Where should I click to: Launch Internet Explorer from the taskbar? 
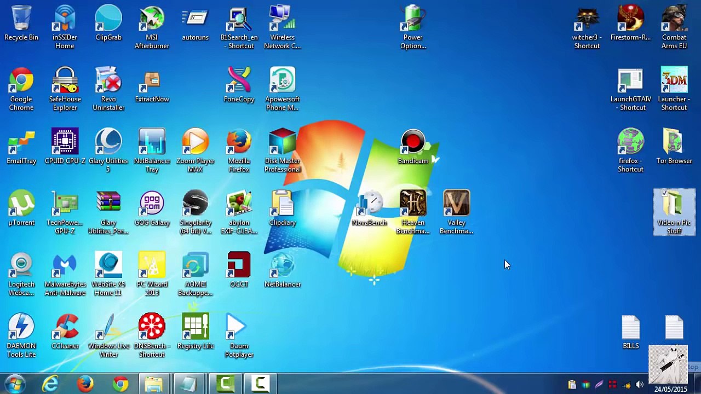tap(50, 384)
